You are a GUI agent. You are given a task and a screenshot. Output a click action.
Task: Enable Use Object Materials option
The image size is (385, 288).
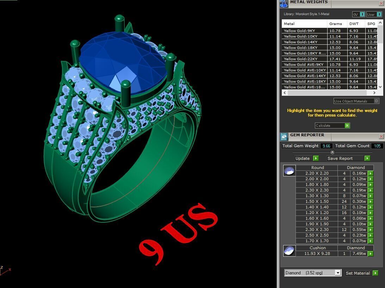356,101
